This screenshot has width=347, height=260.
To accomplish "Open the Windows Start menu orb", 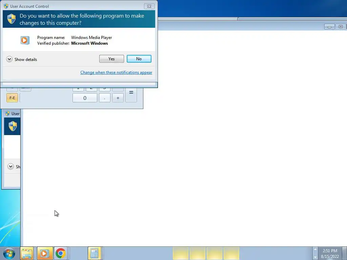I will point(9,253).
